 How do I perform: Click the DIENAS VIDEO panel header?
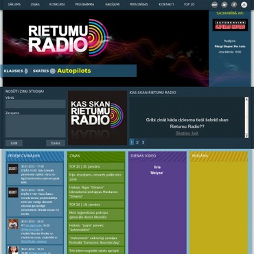pos(157,156)
